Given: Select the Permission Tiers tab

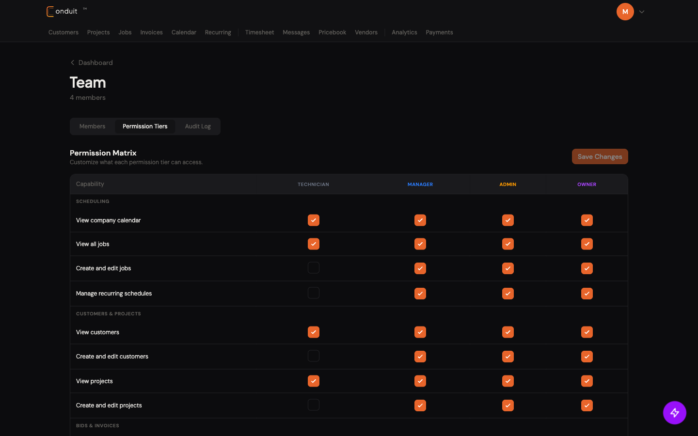Looking at the screenshot, I should 145,126.
